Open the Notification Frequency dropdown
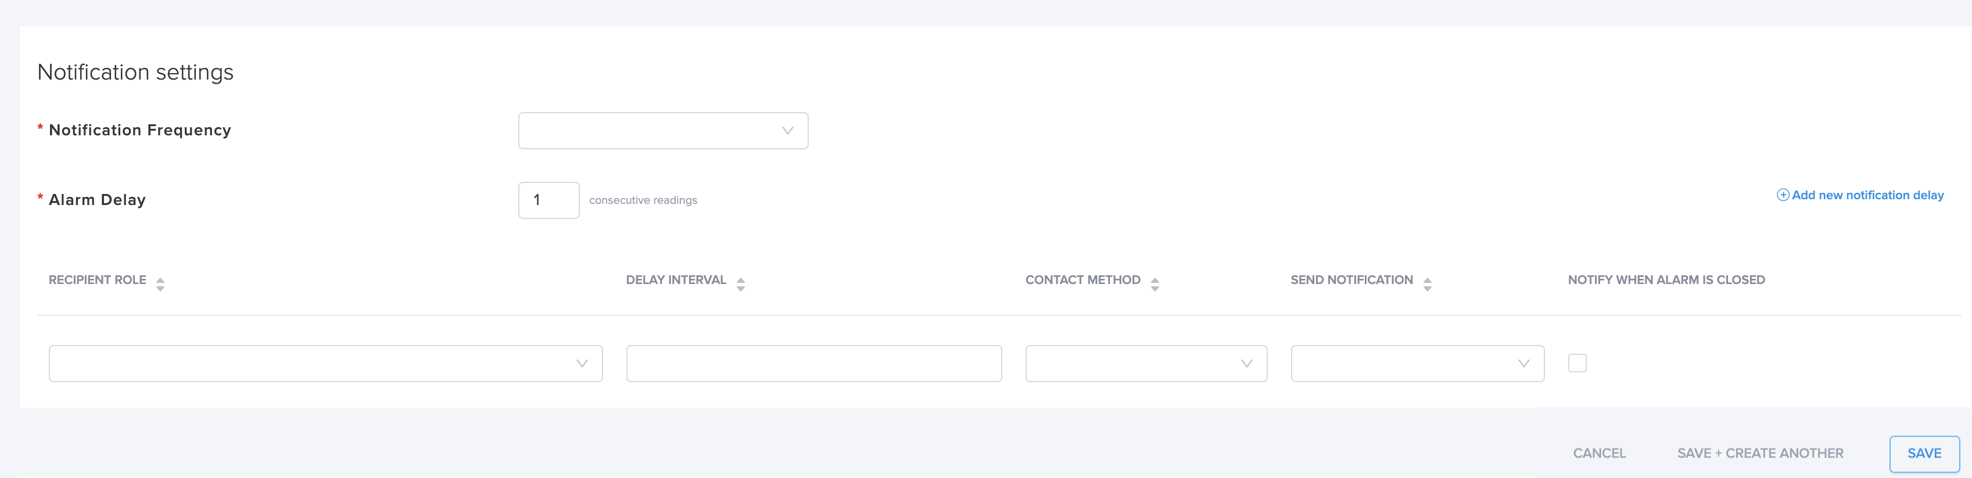The height and width of the screenshot is (478, 1972). tap(663, 130)
